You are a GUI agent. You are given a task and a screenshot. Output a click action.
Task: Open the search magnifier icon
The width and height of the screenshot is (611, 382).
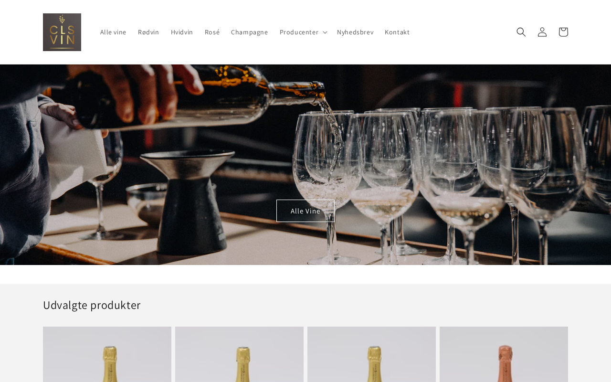click(x=521, y=32)
